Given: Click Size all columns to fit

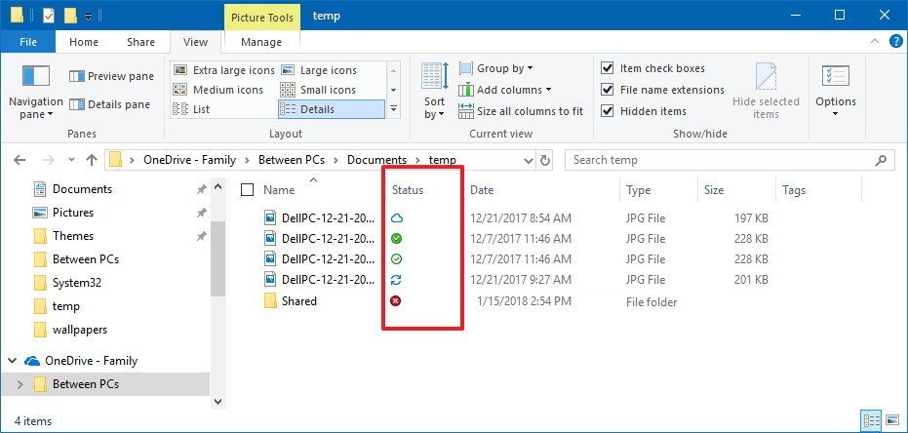Looking at the screenshot, I should [x=521, y=111].
